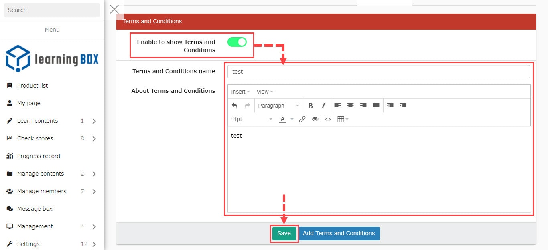Open Product list in the sidebar
The height and width of the screenshot is (250, 548).
32,86
